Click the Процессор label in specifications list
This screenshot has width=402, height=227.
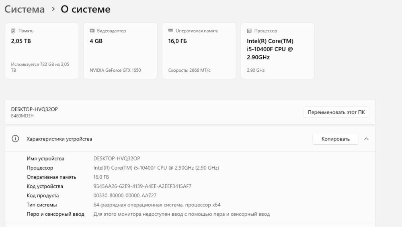click(x=40, y=168)
